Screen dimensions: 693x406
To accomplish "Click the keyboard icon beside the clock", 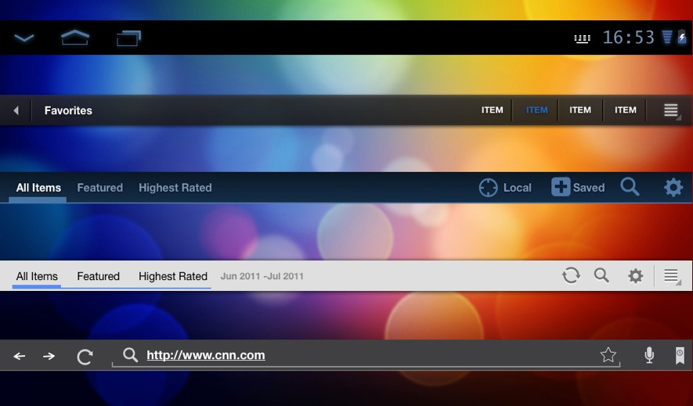I will pos(582,38).
